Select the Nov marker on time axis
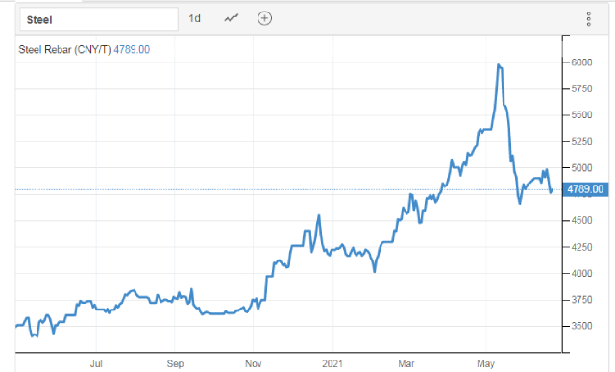This screenshot has width=615, height=372. [x=254, y=363]
